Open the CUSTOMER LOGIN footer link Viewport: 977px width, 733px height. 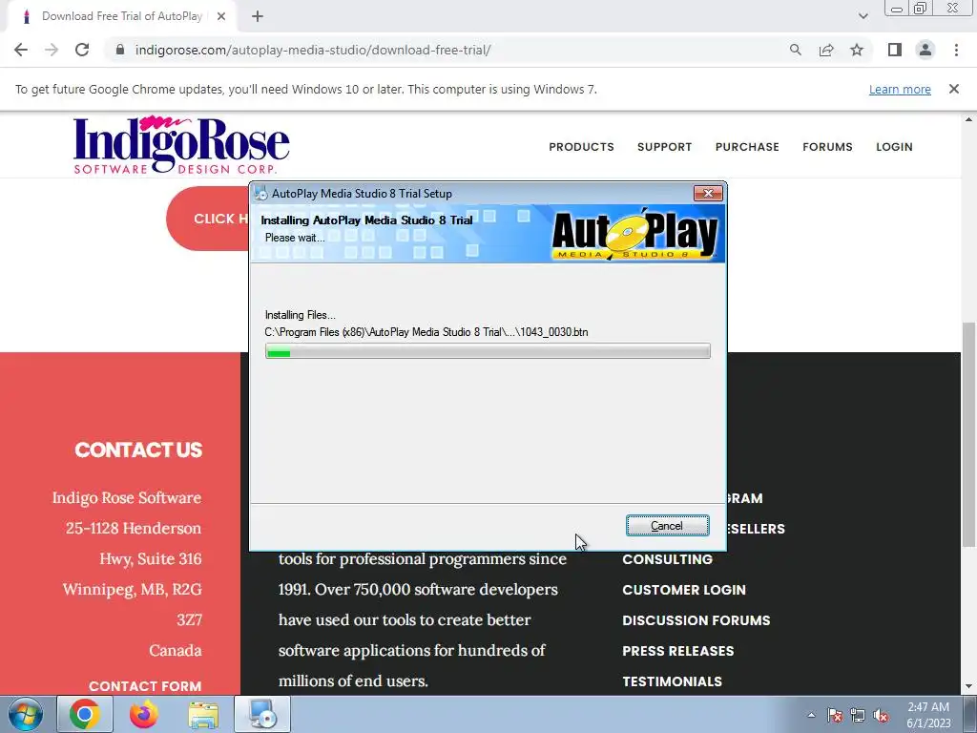(683, 590)
